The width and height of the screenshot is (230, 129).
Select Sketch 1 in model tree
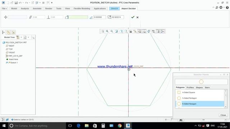(12, 63)
